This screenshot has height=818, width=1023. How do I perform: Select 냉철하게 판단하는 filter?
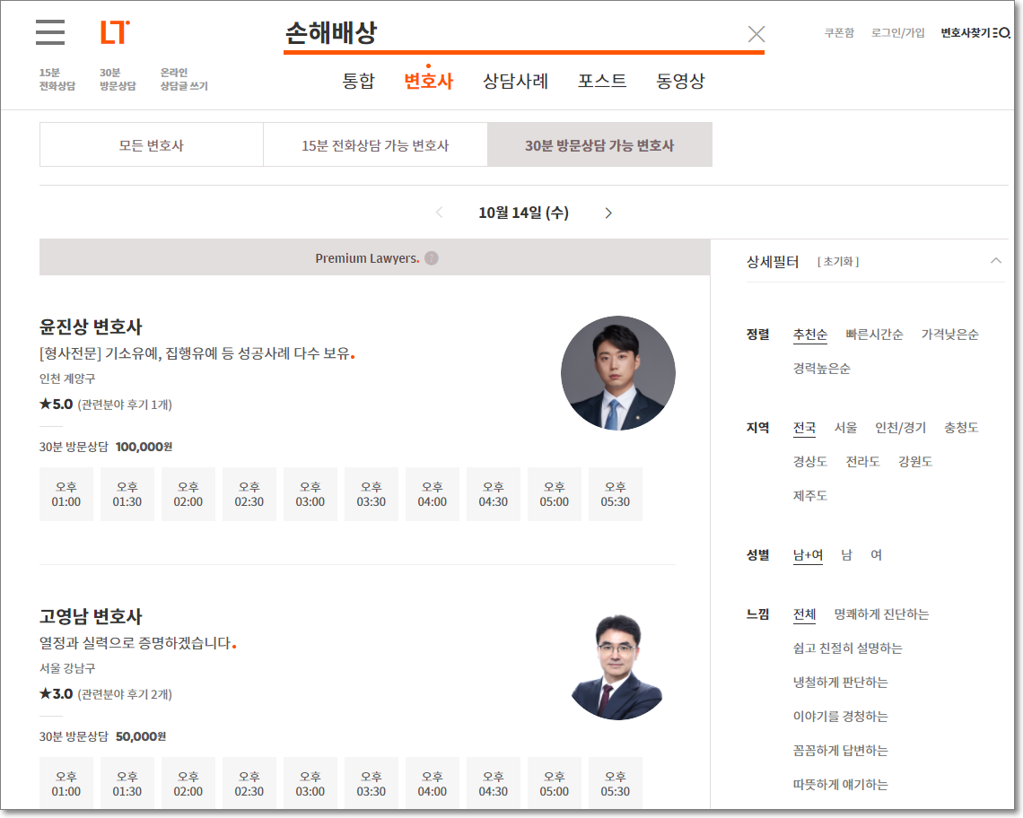coord(840,683)
